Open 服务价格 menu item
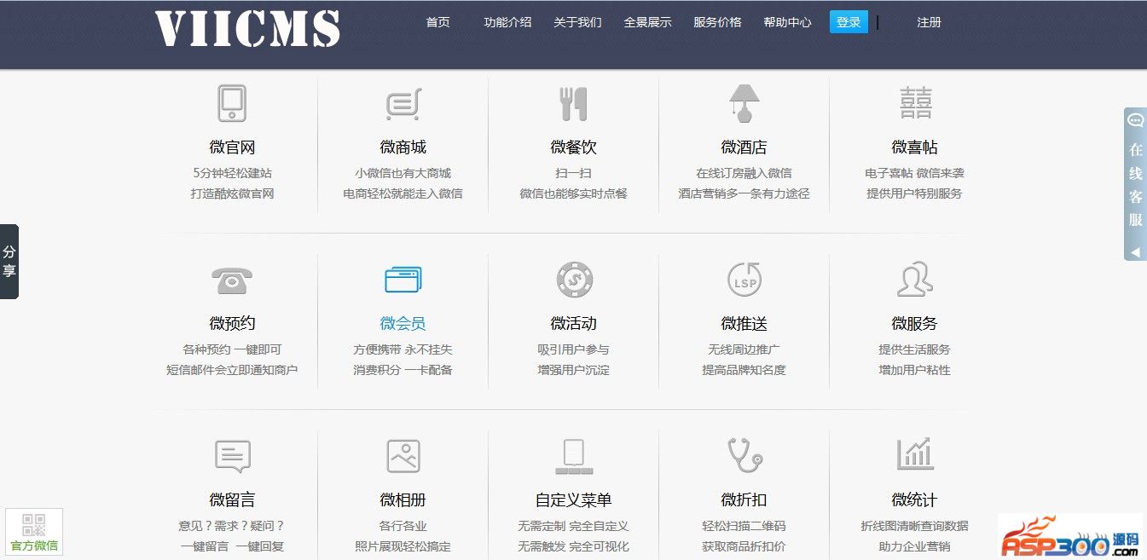Viewport: 1147px width, 560px height. [717, 22]
